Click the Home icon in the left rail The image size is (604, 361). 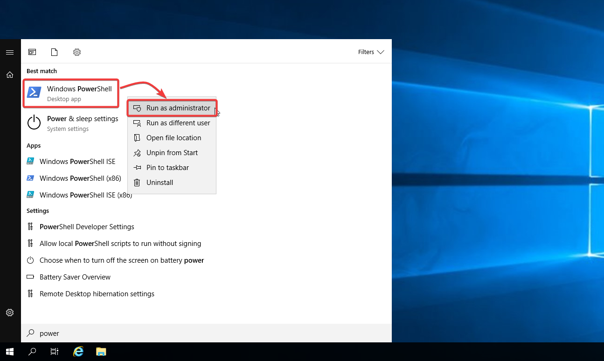click(x=10, y=75)
